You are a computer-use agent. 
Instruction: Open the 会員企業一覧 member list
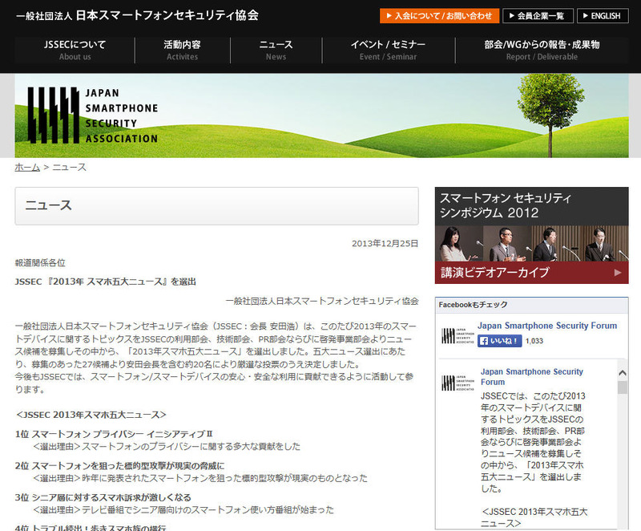point(538,16)
